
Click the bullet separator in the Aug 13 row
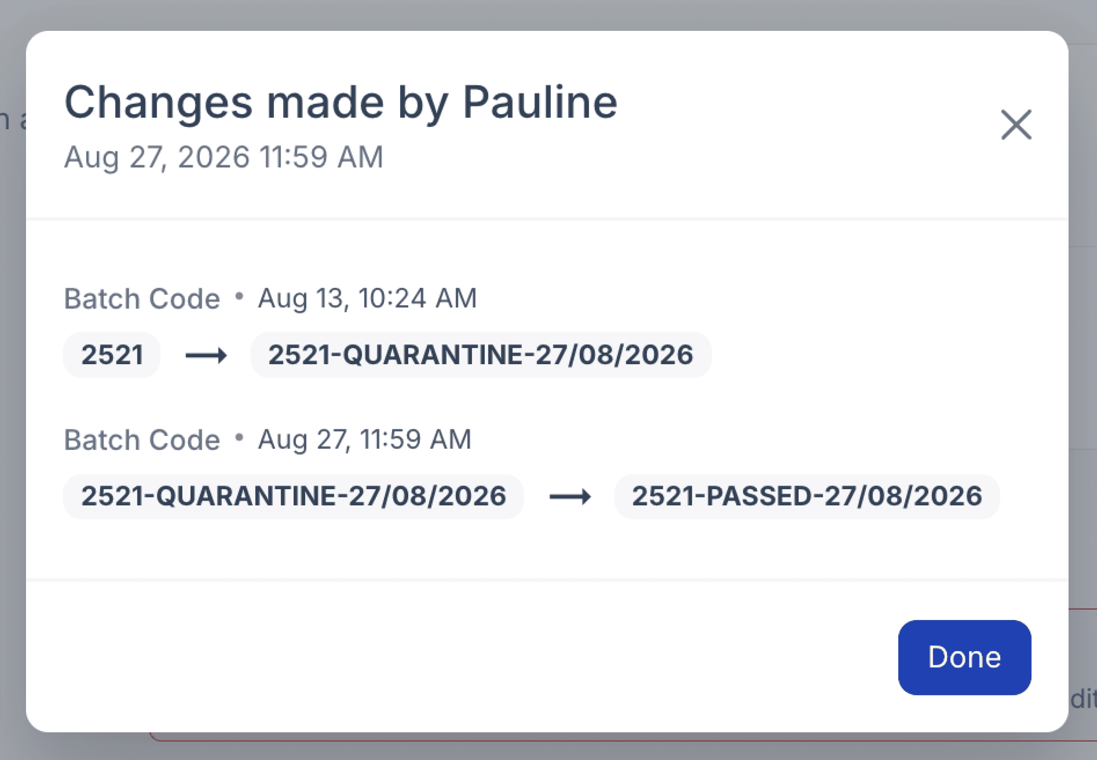[x=239, y=297]
